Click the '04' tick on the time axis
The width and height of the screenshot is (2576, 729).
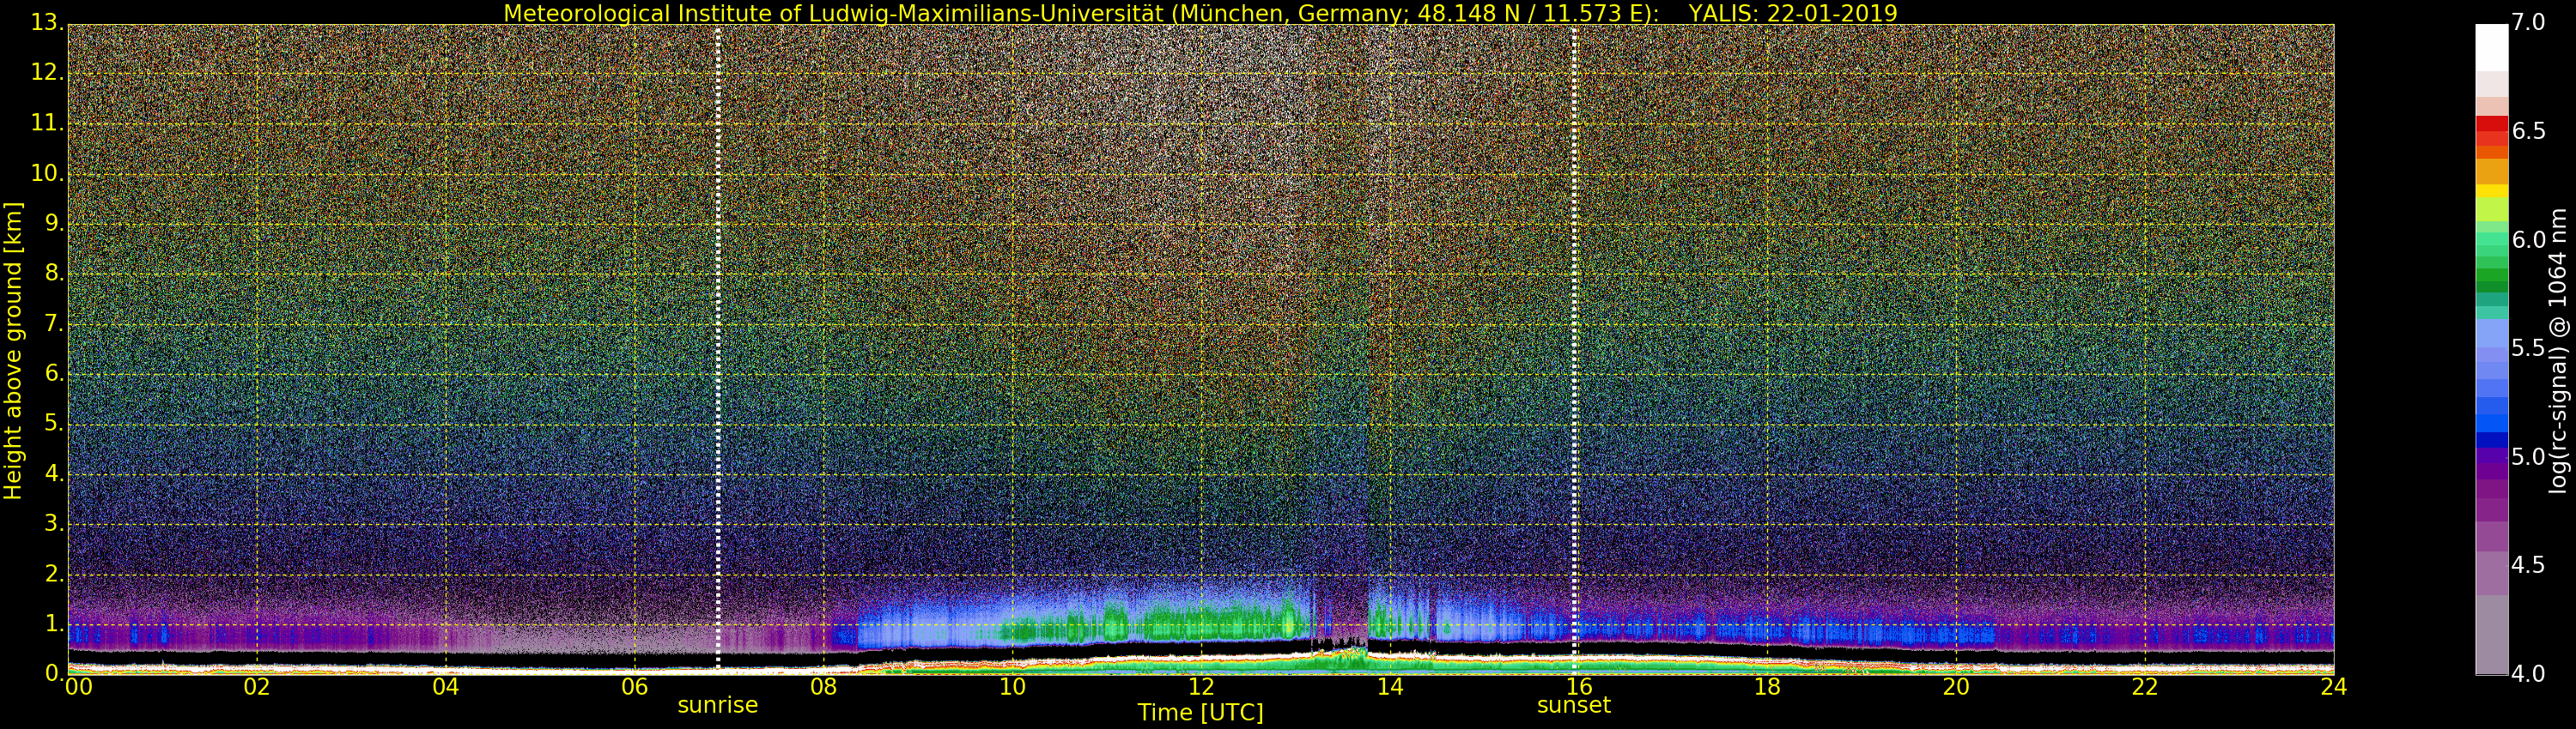pyautogui.click(x=446, y=687)
